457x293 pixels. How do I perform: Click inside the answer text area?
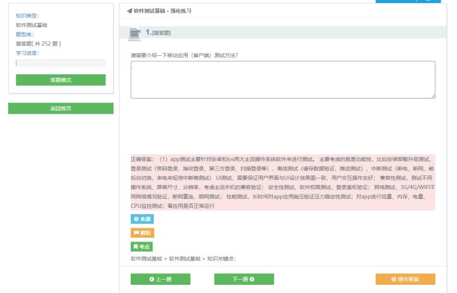pos(282,79)
